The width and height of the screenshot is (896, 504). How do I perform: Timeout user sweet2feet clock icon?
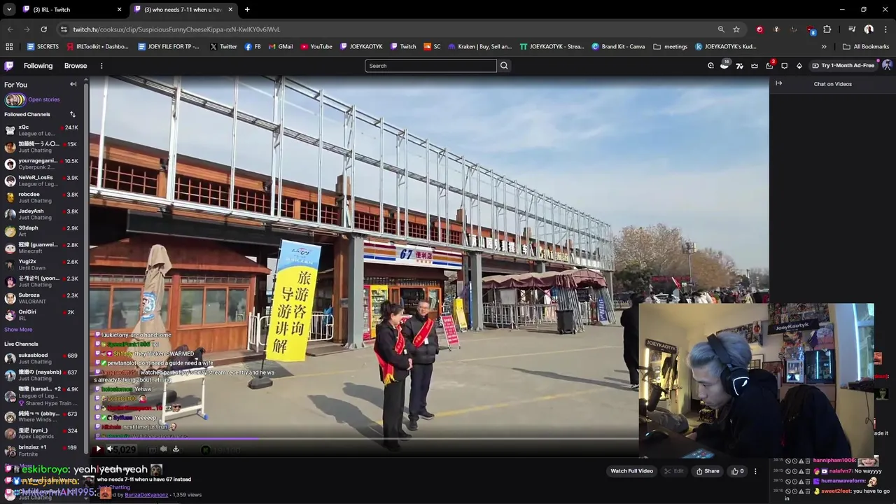(x=794, y=491)
